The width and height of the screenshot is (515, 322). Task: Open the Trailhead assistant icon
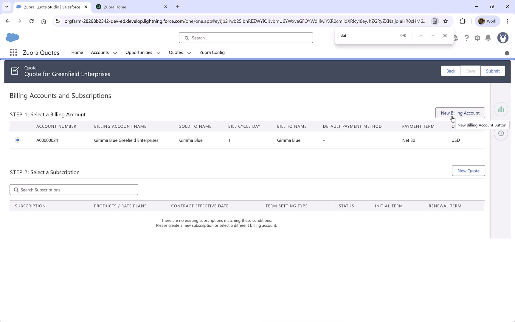click(x=455, y=38)
